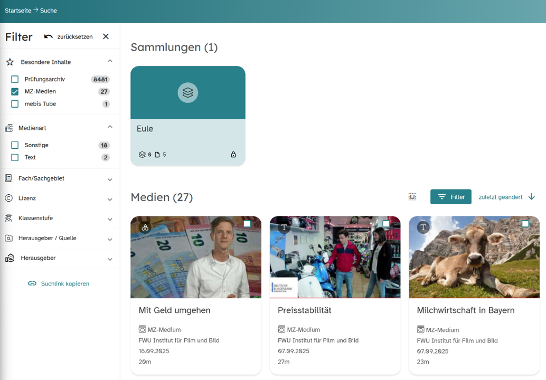Click the link icon beside Suchlink kopieren
This screenshot has width=546, height=380.
32,283
